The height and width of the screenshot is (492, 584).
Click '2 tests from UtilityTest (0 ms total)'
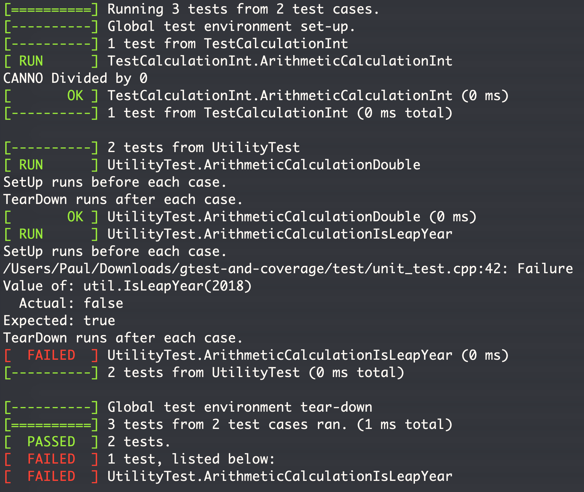[x=256, y=372]
